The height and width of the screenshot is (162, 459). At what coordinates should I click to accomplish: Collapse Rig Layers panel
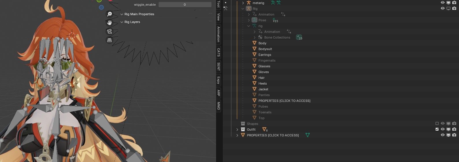click(122, 22)
